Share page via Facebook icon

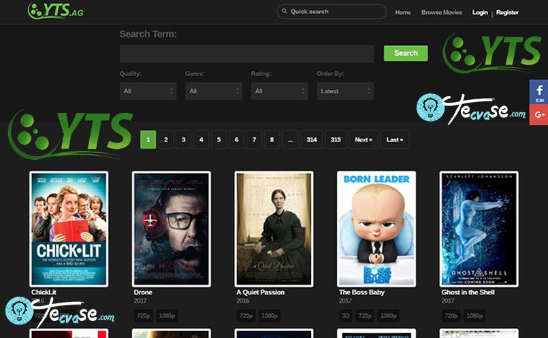pos(539,92)
